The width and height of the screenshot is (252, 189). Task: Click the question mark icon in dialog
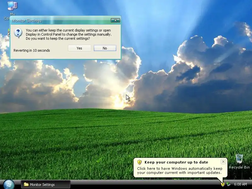(x=18, y=33)
